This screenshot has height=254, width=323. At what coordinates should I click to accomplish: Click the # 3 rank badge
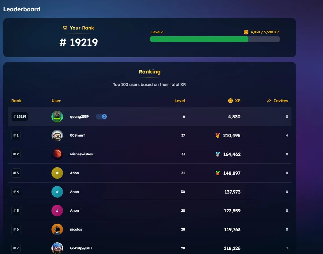pos(16,173)
